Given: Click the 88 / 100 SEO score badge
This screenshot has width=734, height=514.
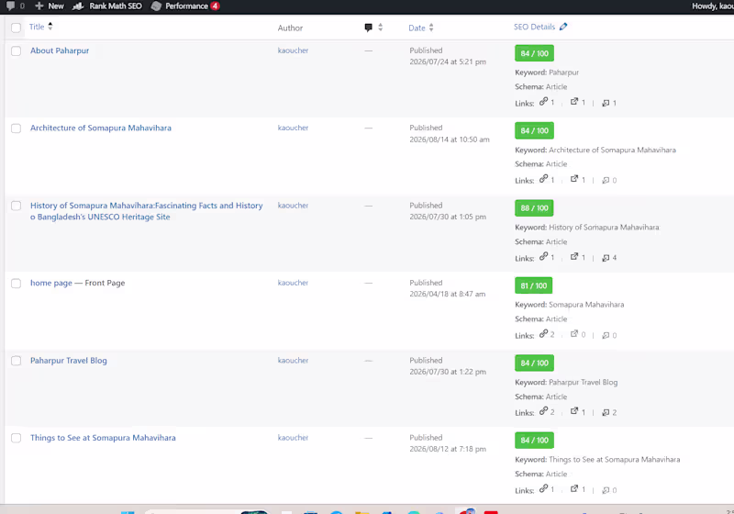Looking at the screenshot, I should click(534, 207).
